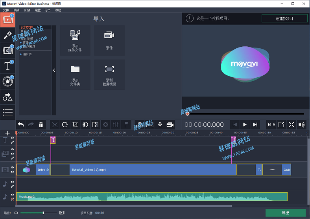Adjust the timeline zoom slider
This screenshot has height=219, width=310.
click(39, 213)
